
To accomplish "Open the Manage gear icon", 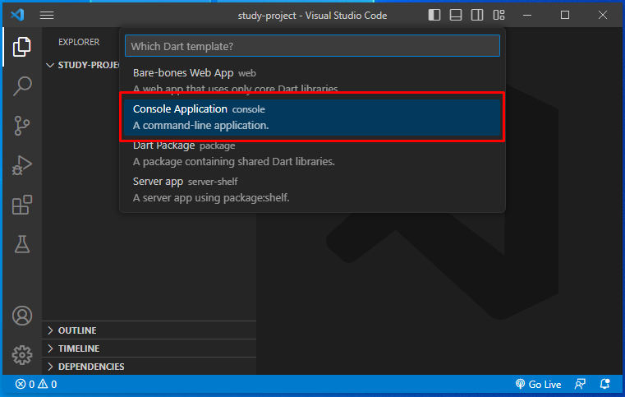I will click(22, 355).
